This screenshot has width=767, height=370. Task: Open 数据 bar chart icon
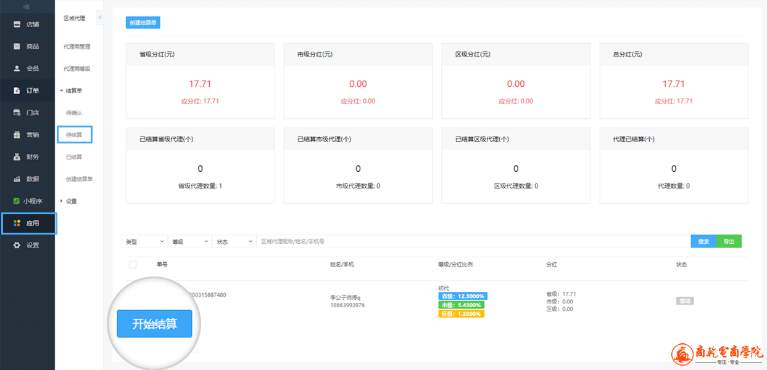tap(17, 179)
